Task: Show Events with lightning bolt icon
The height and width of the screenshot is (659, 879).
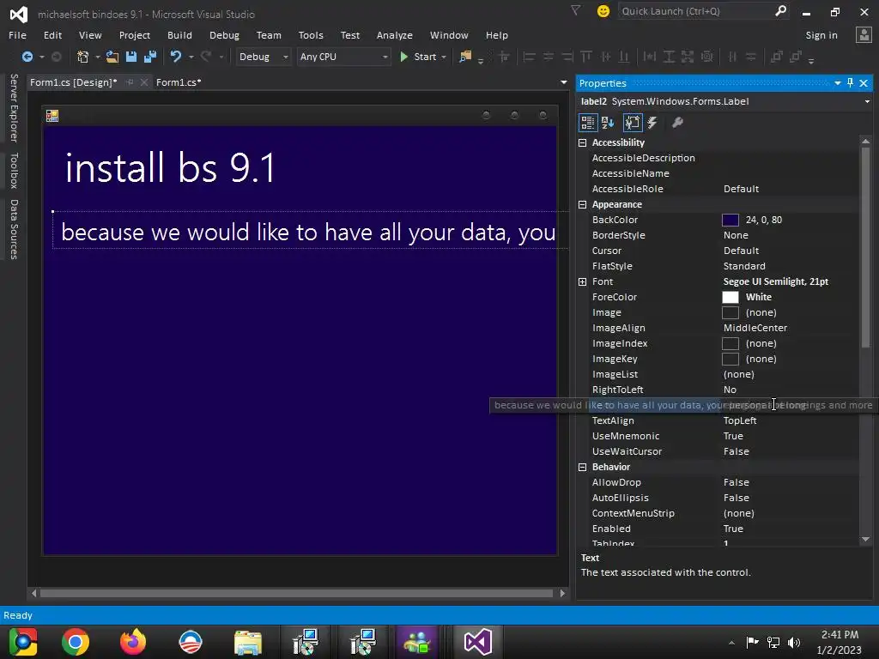Action: pos(652,123)
